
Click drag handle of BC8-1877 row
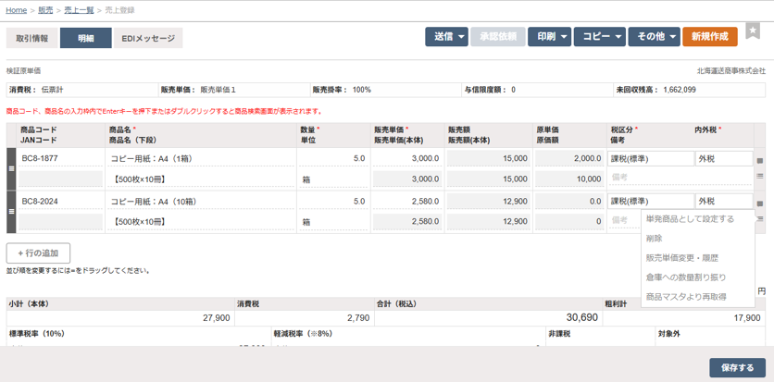point(11,168)
